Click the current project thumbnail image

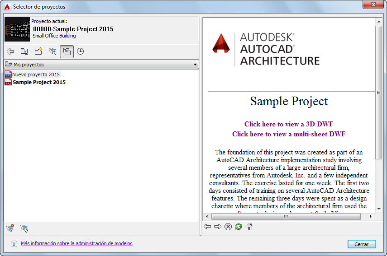click(x=17, y=29)
